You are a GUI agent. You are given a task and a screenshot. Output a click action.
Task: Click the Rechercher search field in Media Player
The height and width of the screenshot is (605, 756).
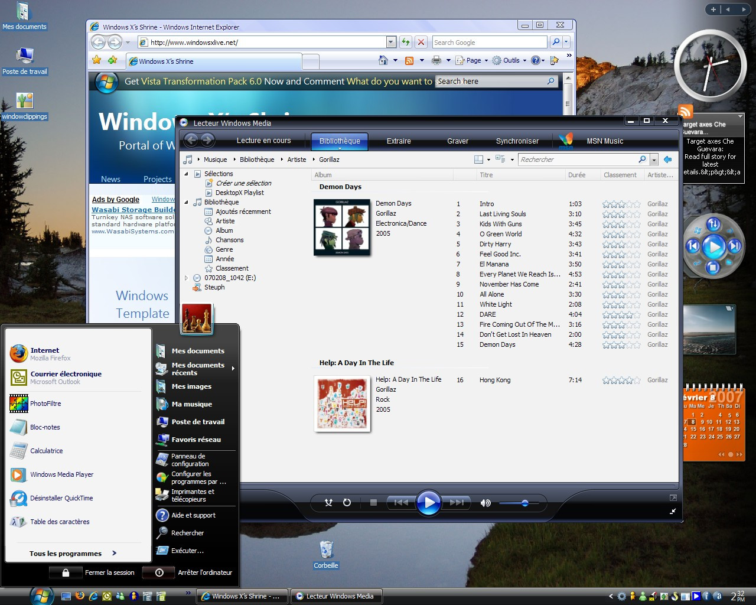pyautogui.click(x=578, y=160)
